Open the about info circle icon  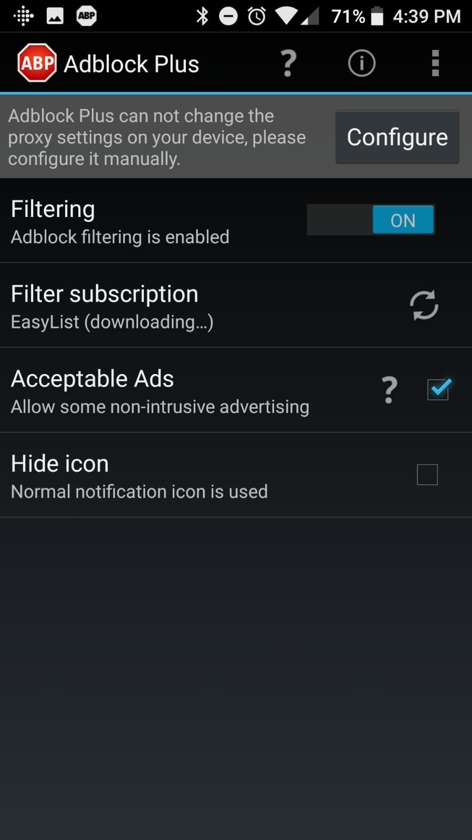pyautogui.click(x=362, y=64)
